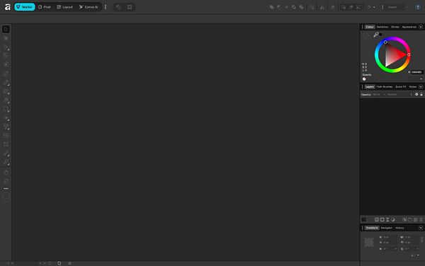Viewport: 425px width, 266px height.
Task: Click inside the colour triangle
Action: 393,55
